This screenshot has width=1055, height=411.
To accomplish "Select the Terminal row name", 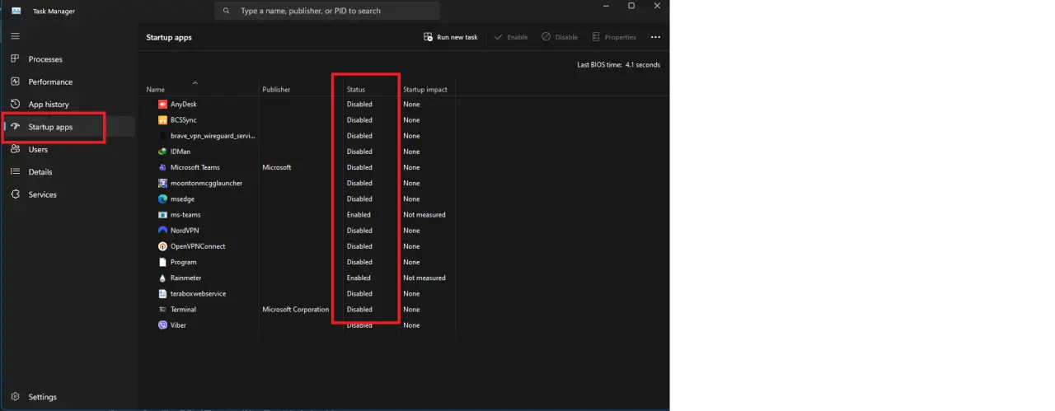I will point(183,309).
